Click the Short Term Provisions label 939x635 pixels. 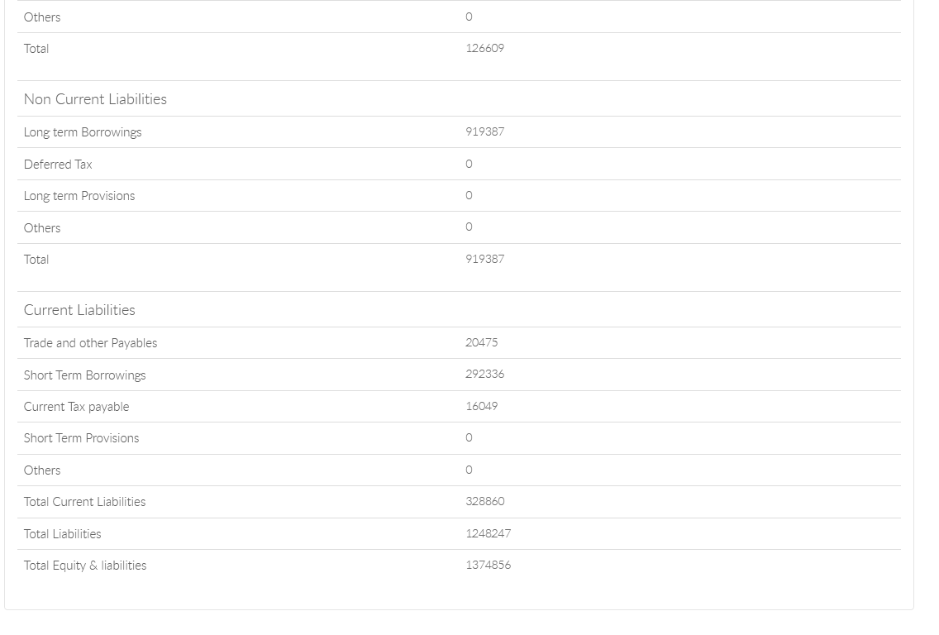click(81, 438)
